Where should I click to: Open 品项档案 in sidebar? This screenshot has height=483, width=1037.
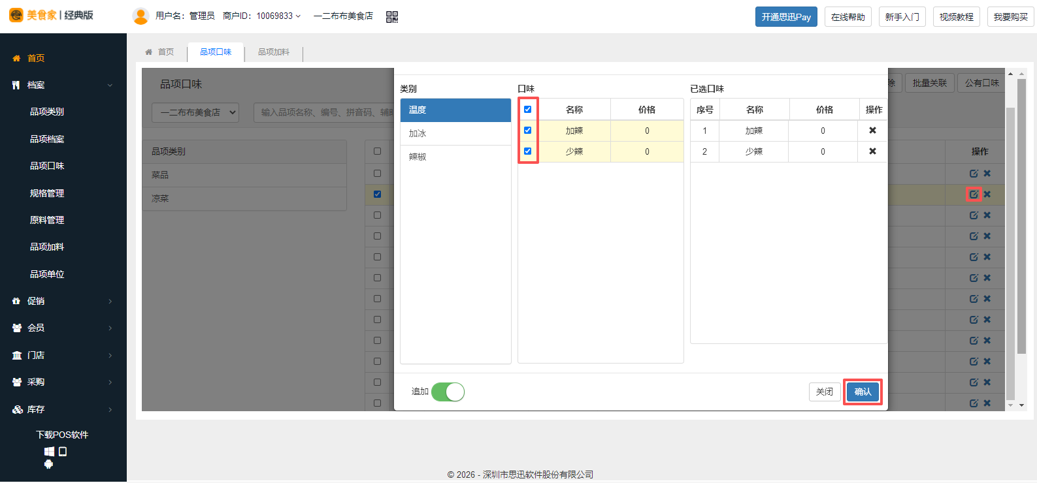47,139
